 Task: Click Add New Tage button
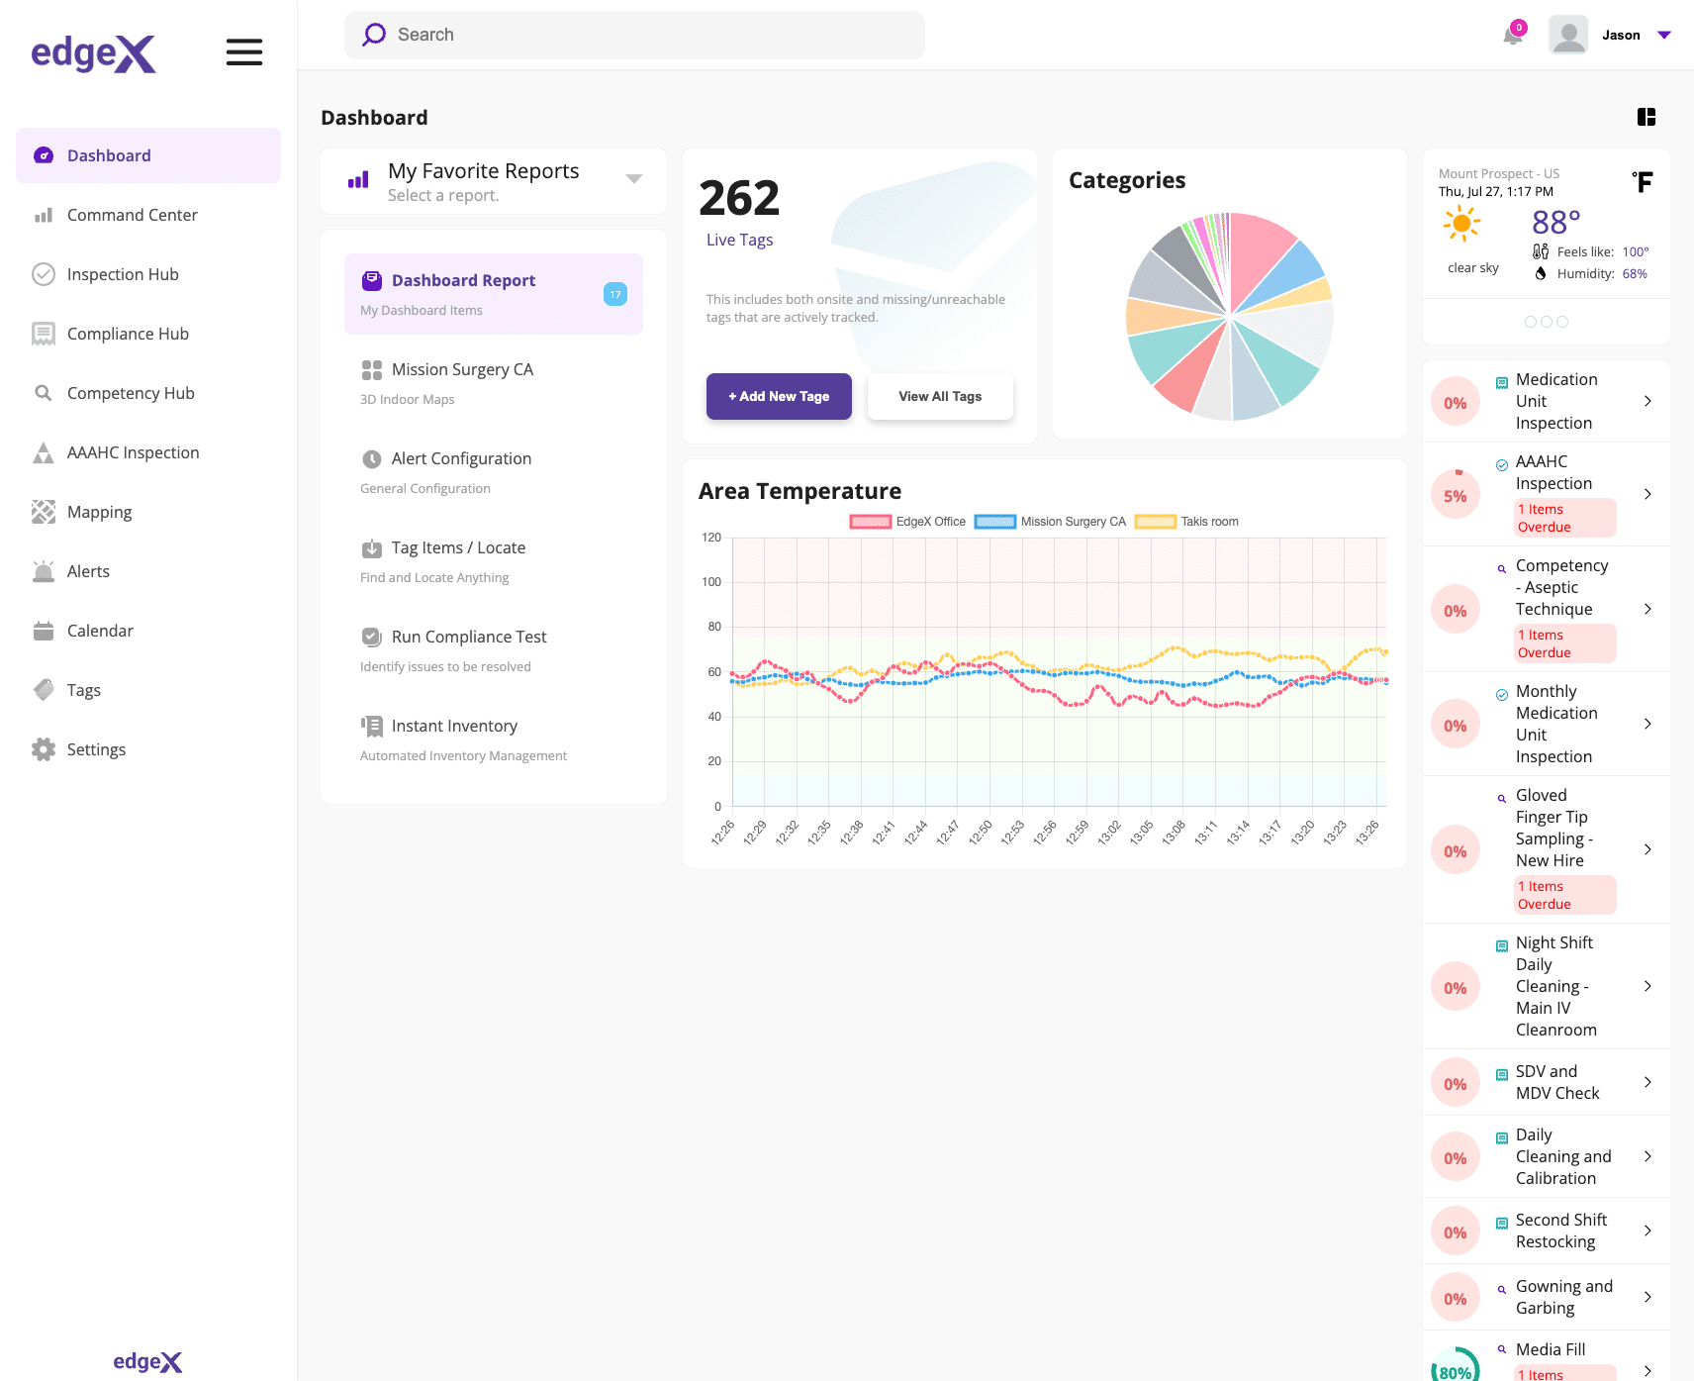click(x=779, y=396)
